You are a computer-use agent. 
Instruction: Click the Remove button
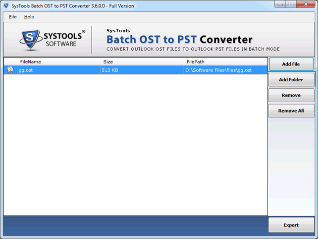291,95
